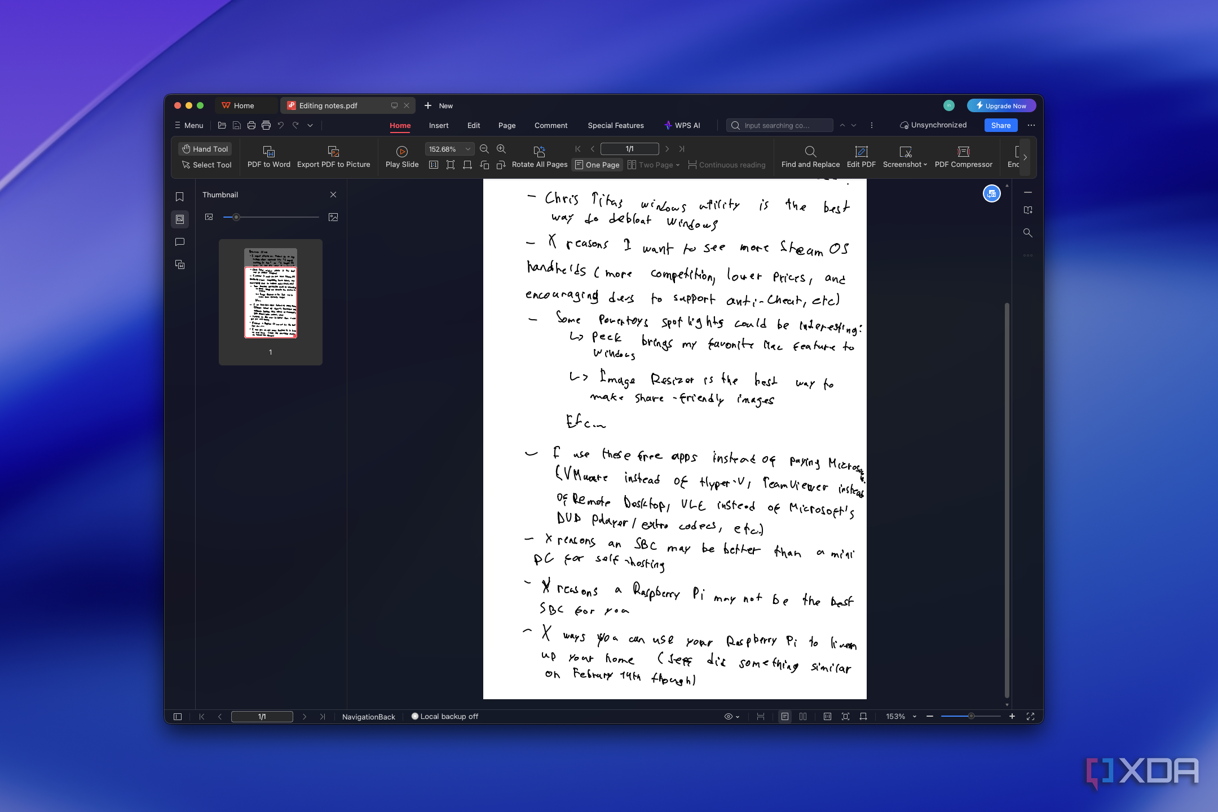Start Play Slide presentation

402,157
